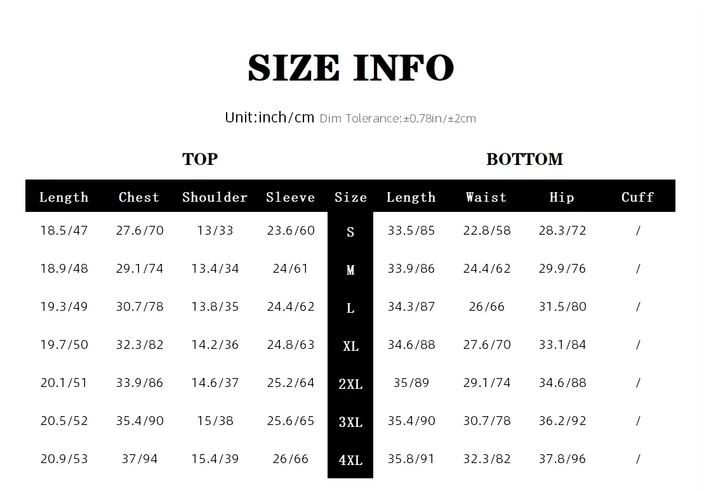
Task: Select the S size row label
Action: tap(350, 232)
